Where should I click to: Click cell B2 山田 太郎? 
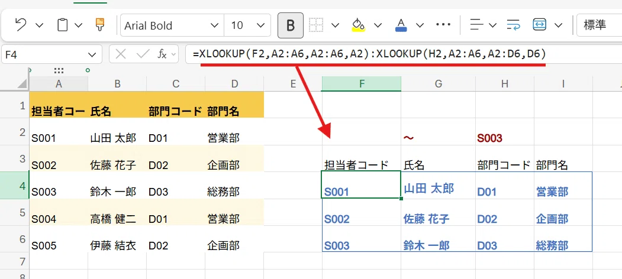point(117,132)
